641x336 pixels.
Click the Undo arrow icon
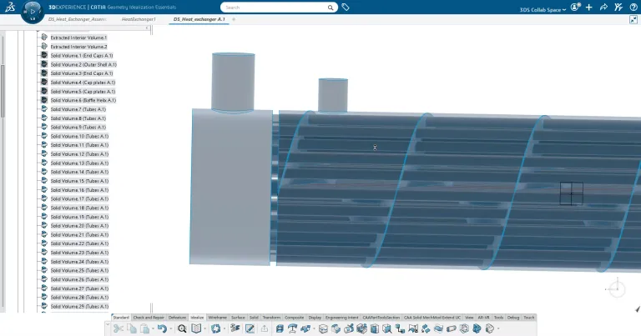coord(162,328)
